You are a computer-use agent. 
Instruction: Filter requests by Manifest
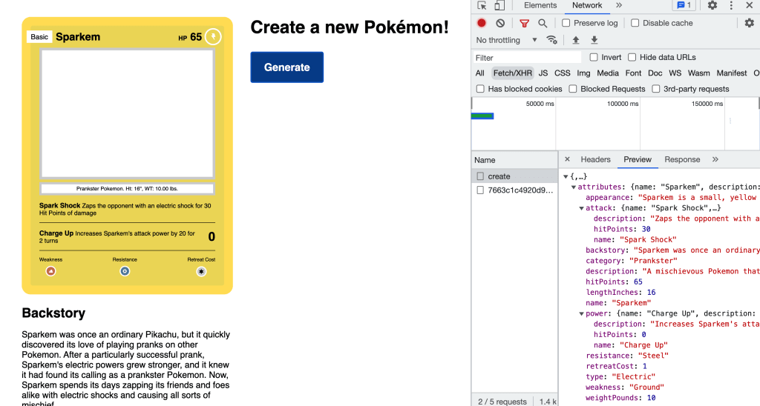(731, 73)
